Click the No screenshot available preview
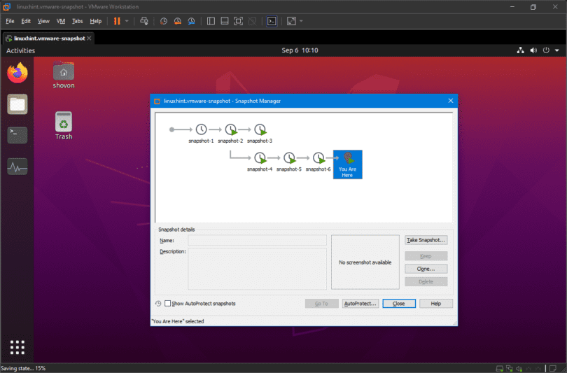This screenshot has height=373, width=567. tap(365, 262)
